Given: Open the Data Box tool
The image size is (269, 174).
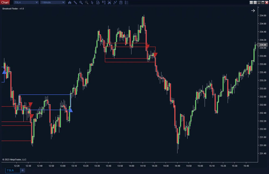Looking at the screenshot, I should (98, 2).
